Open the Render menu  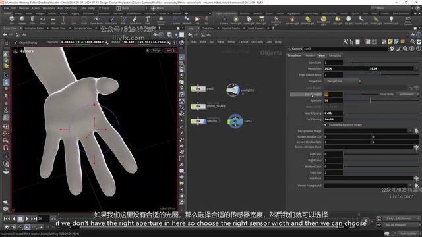click(x=24, y=8)
